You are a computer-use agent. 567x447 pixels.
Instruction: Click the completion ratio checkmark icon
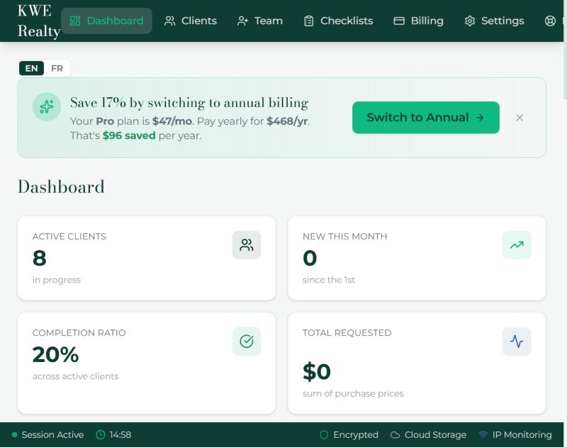click(x=247, y=341)
